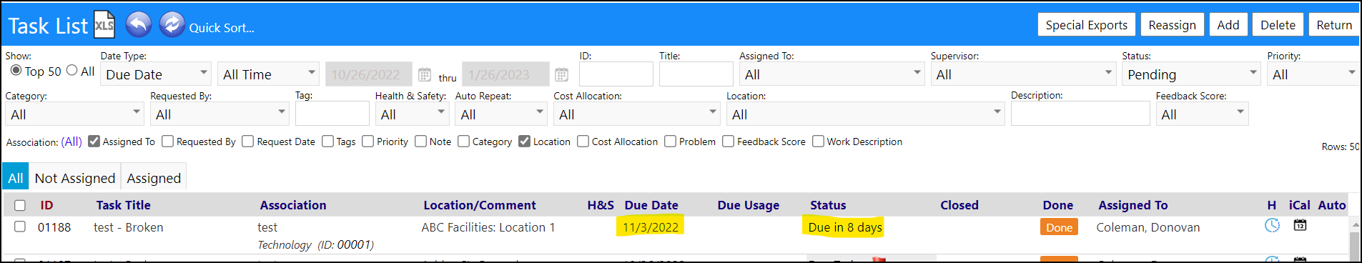Select the All radio button under Show
Screen dimensions: 1362x263
tap(71, 70)
